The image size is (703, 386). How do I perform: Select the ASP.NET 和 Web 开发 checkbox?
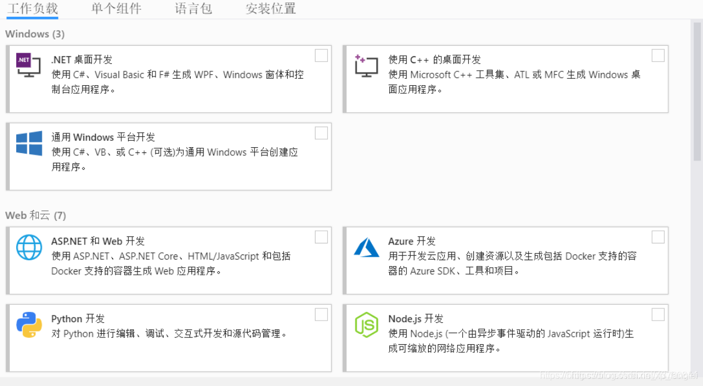(321, 237)
